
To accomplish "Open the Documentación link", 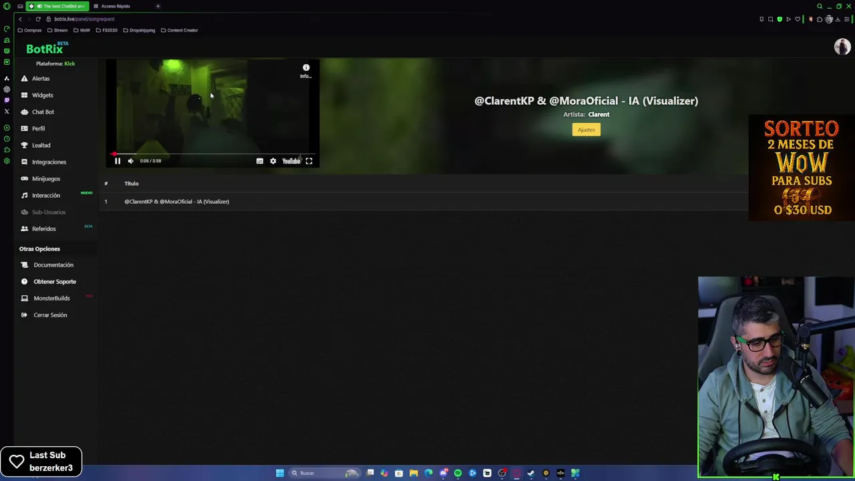I will click(x=53, y=265).
